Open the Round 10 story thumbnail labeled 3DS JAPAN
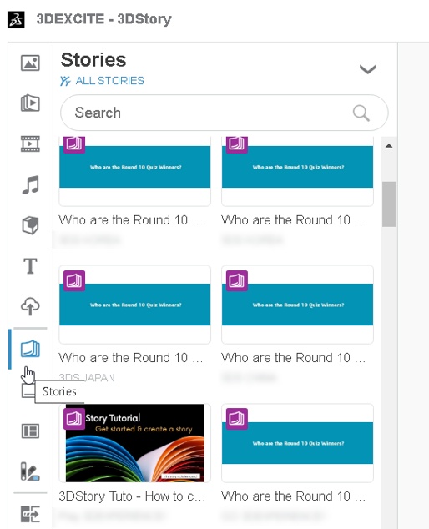The image size is (429, 529). pos(135,305)
